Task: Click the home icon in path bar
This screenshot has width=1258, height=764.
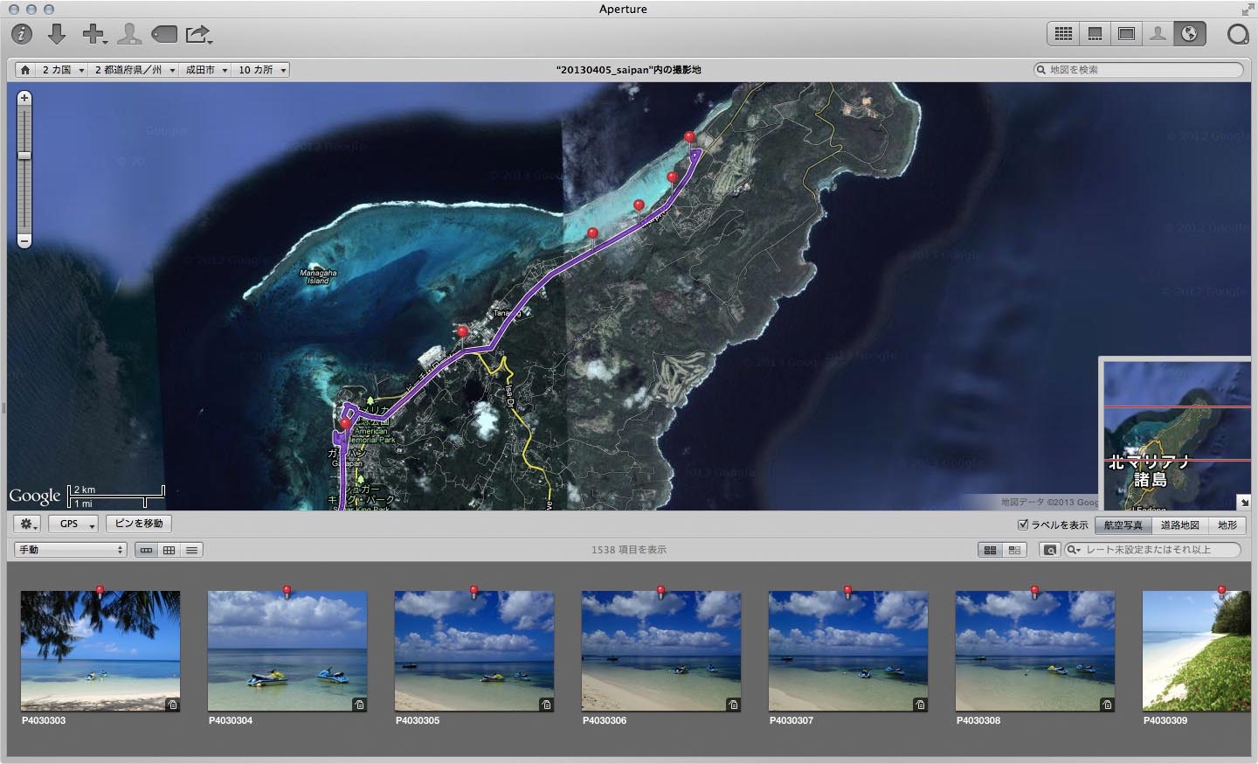Action: coord(25,70)
